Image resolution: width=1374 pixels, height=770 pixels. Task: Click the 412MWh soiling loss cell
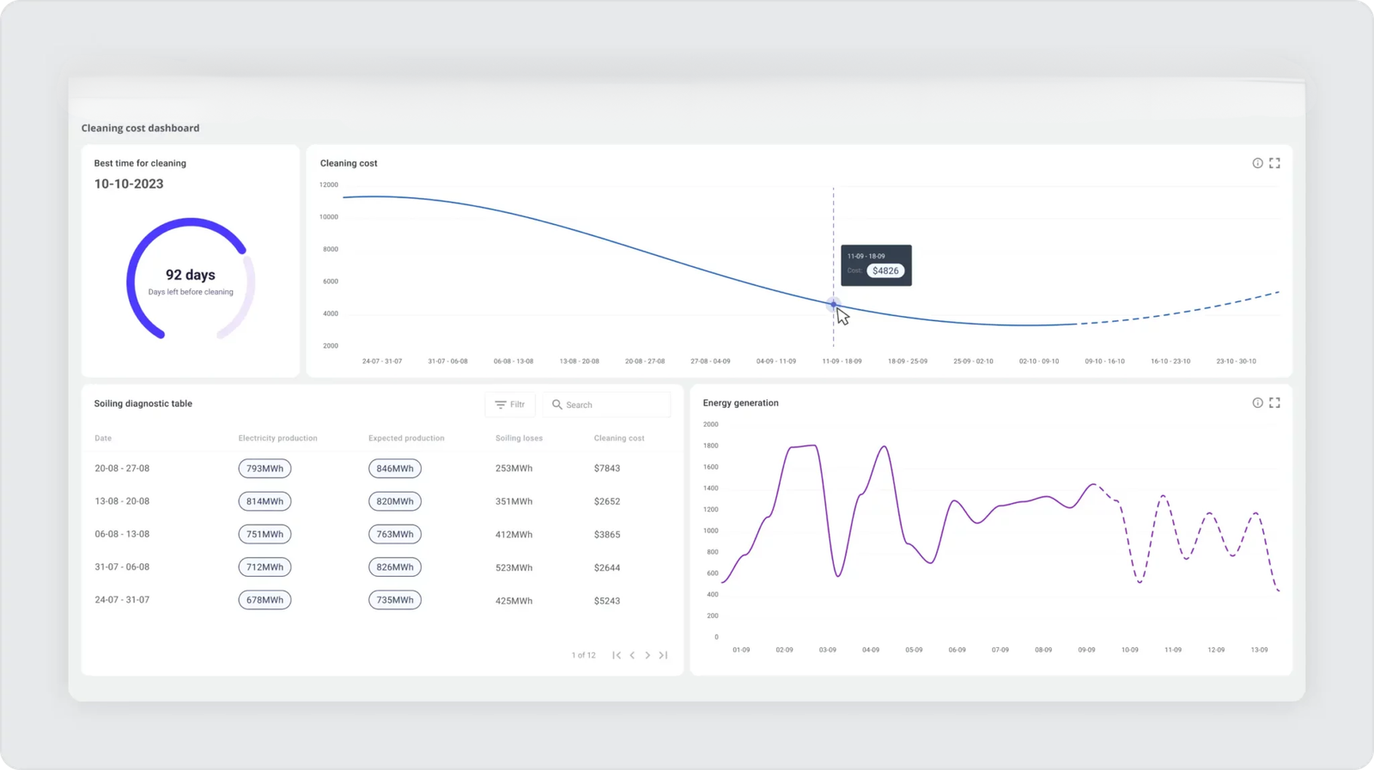[x=514, y=535]
